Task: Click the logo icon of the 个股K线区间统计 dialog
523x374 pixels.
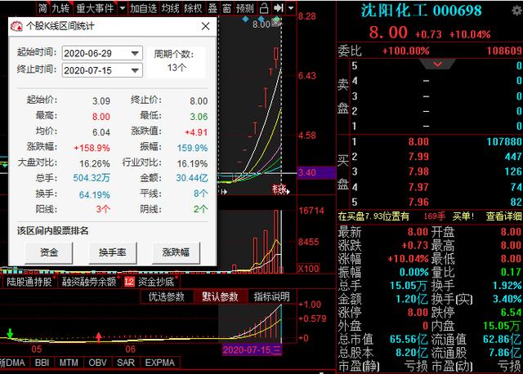Action: tap(16, 26)
